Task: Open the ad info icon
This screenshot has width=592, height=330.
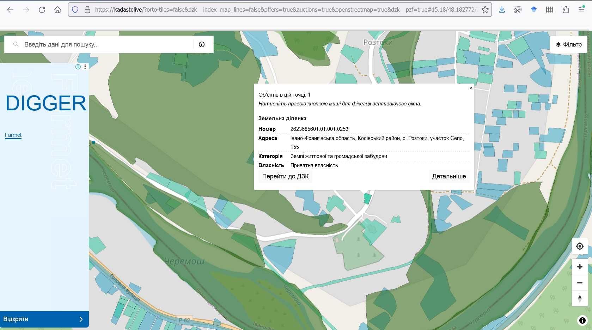Action: click(78, 67)
